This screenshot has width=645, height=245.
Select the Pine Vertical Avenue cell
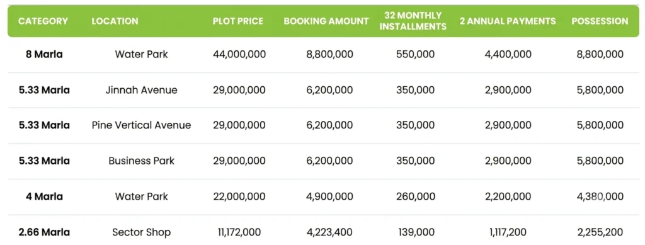(x=142, y=125)
